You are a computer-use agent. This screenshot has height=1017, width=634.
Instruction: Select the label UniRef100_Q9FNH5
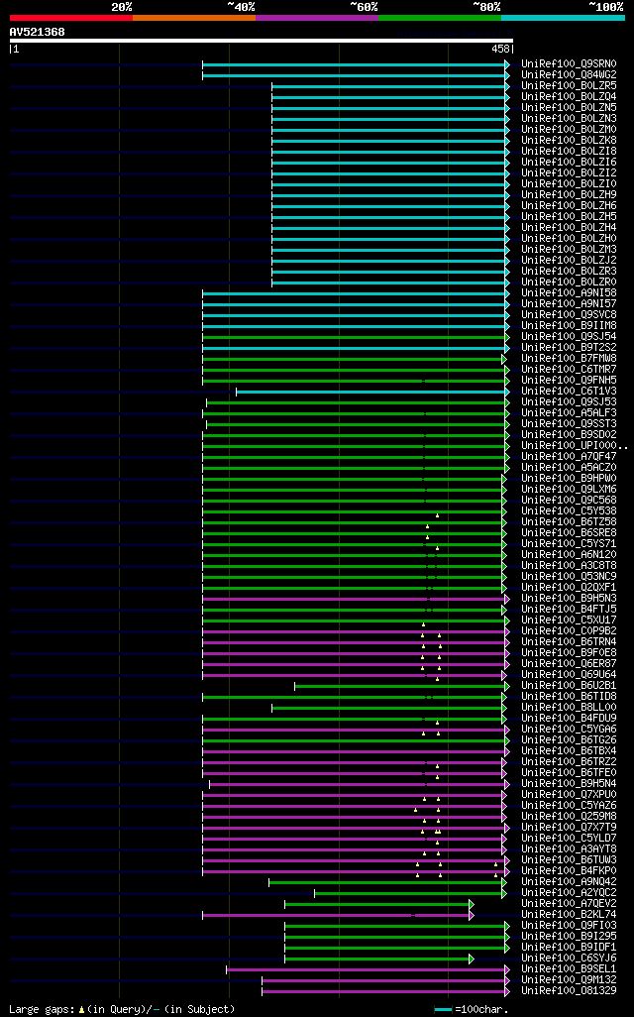(570, 380)
